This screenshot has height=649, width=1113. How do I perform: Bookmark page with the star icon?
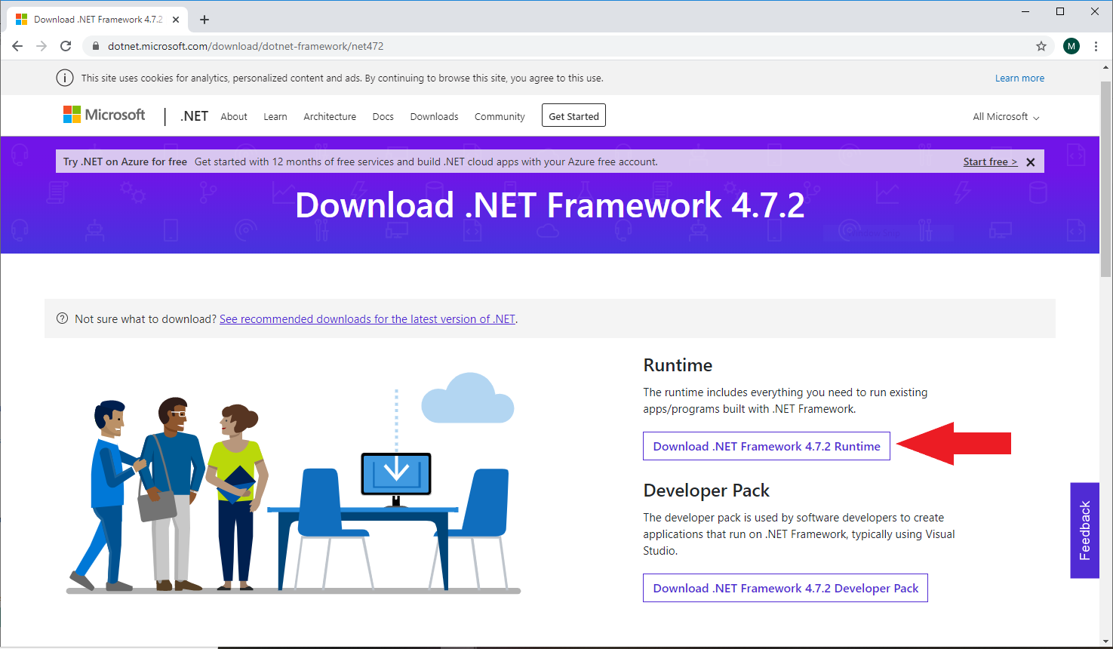tap(1041, 46)
